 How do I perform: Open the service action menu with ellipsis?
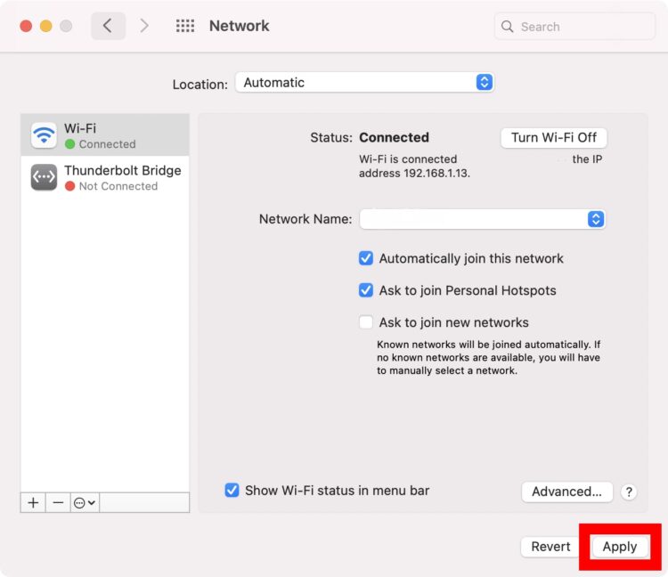[x=85, y=502]
